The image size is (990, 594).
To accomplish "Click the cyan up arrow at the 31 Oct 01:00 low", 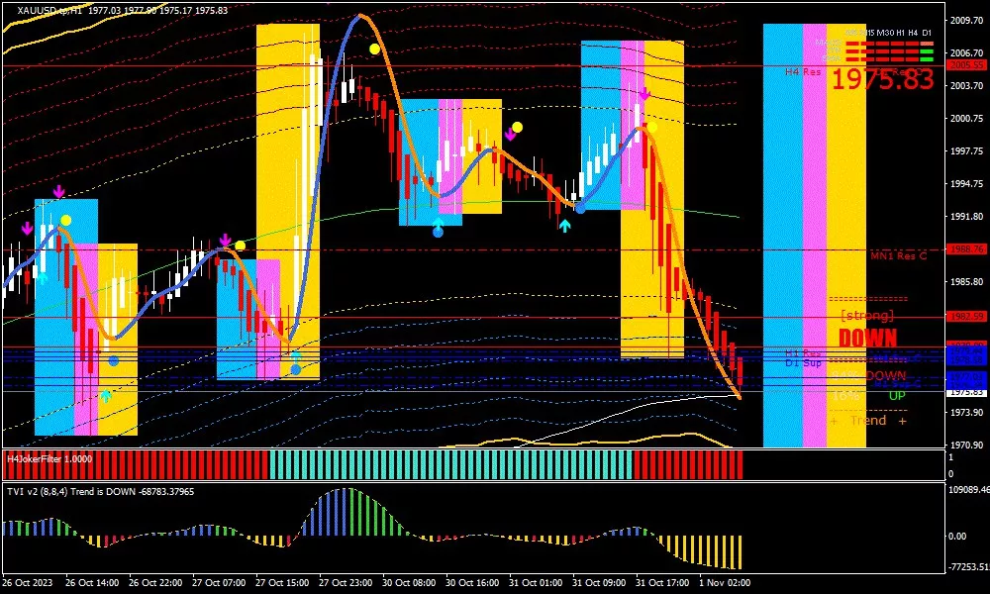I will [x=564, y=226].
